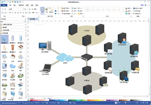
Task: Click the 工厂 factory shape icon
Action: pyautogui.click(x=20, y=85)
